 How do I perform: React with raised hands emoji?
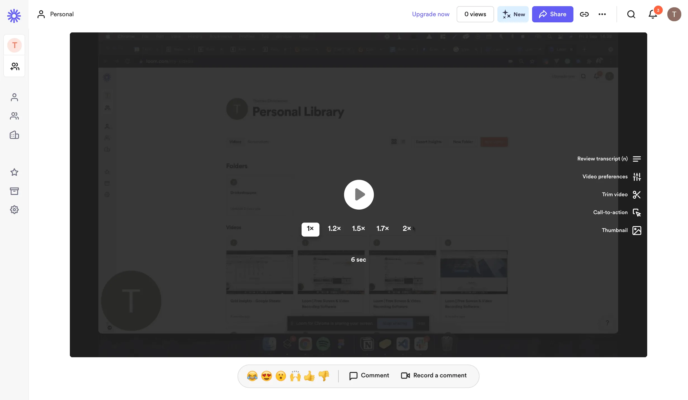point(295,376)
